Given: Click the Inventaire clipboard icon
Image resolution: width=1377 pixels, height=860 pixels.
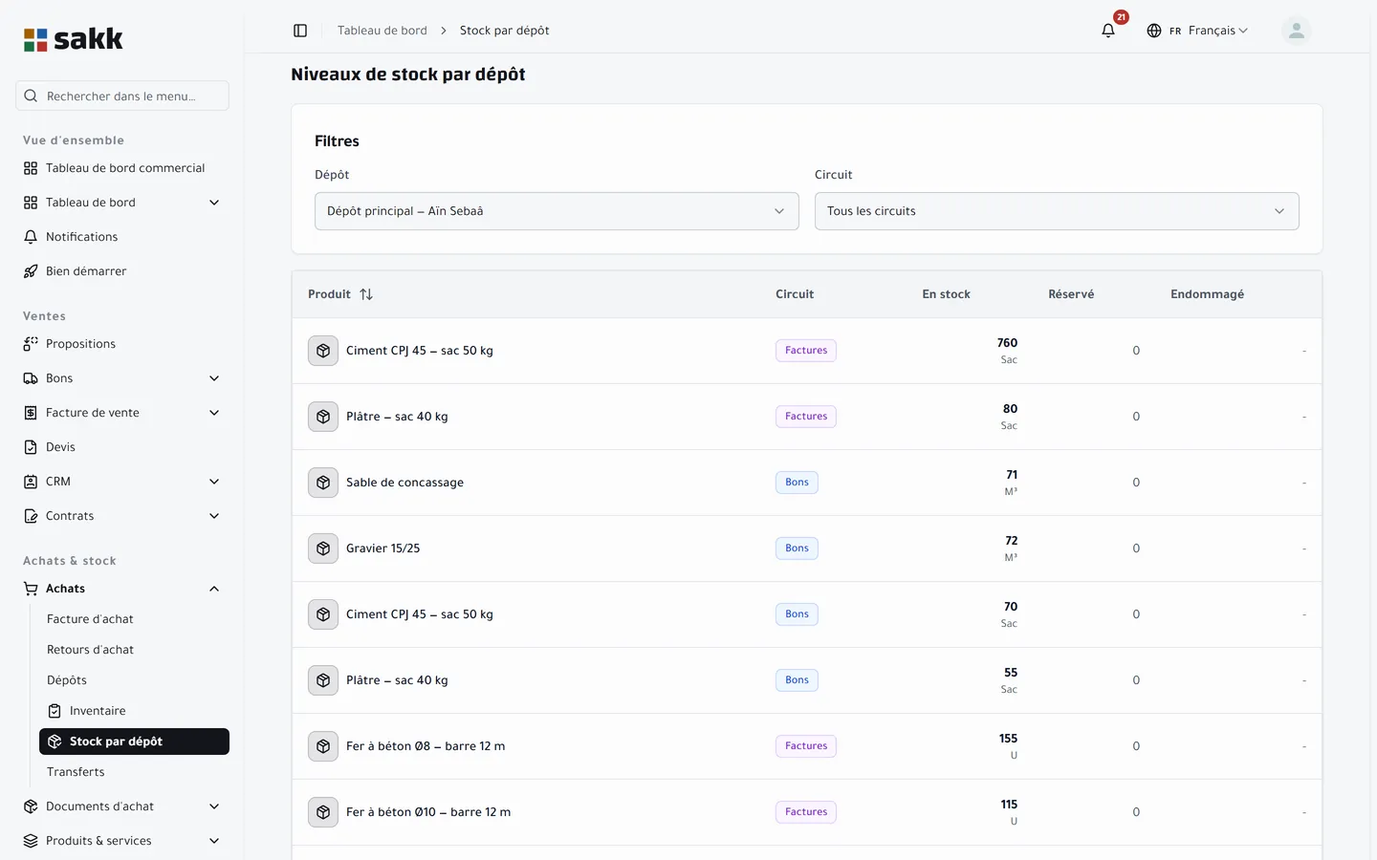Looking at the screenshot, I should pos(55,711).
